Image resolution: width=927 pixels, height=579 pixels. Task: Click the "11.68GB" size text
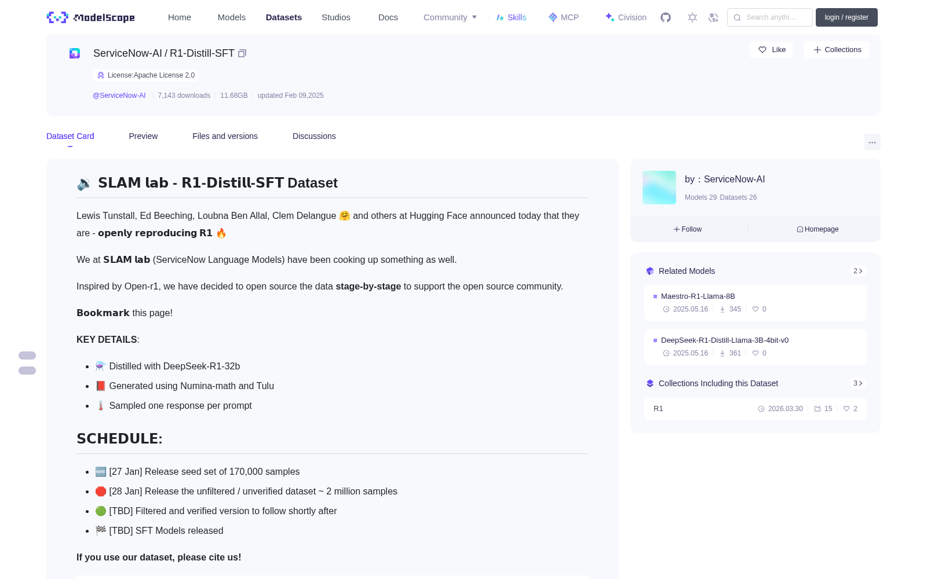click(234, 96)
